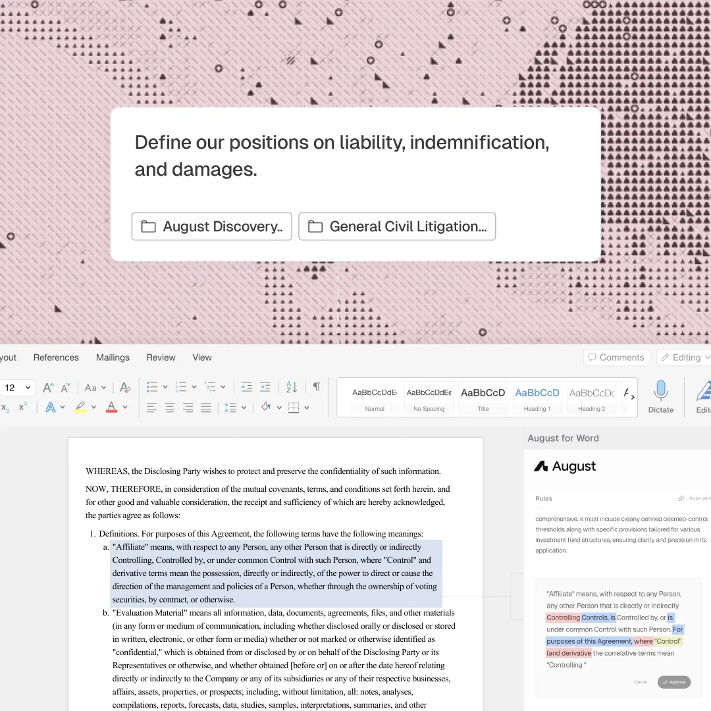
Task: Expand the line spacing arrow
Action: pyautogui.click(x=244, y=408)
